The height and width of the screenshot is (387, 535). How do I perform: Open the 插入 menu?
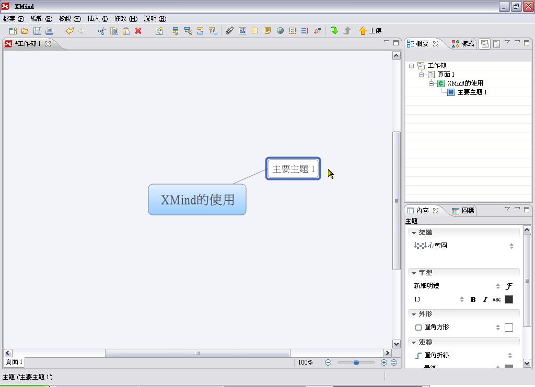[x=98, y=19]
